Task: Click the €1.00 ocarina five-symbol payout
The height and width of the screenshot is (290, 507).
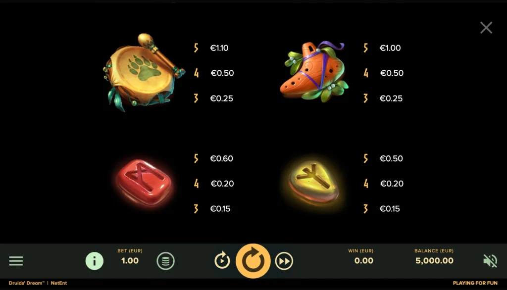Action: coord(390,48)
